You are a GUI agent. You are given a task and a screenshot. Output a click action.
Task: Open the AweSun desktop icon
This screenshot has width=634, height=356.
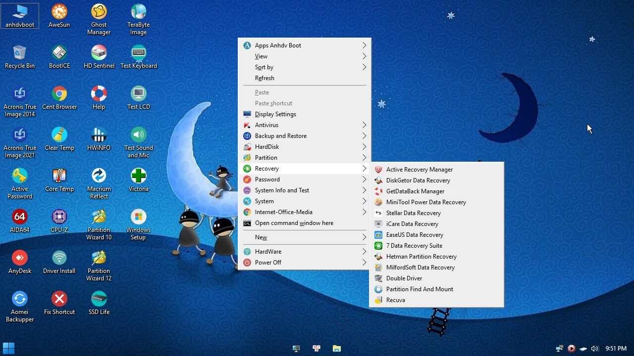[x=59, y=16]
